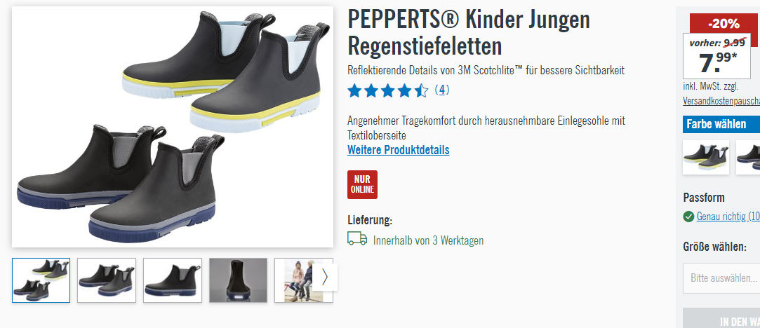
Task: Click the delivery truck icon
Action: coord(357,238)
